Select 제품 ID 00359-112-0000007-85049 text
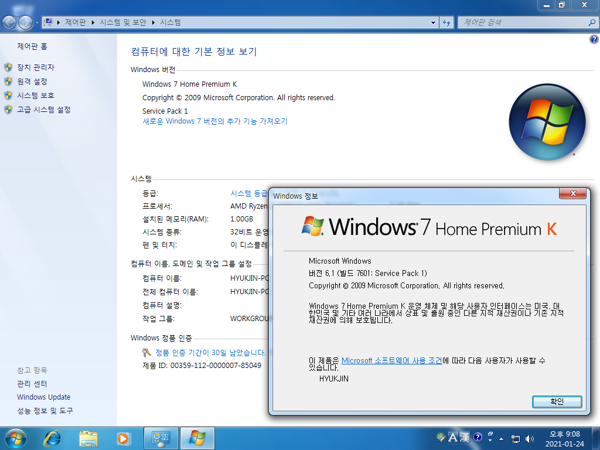This screenshot has width=600, height=450. [202, 366]
